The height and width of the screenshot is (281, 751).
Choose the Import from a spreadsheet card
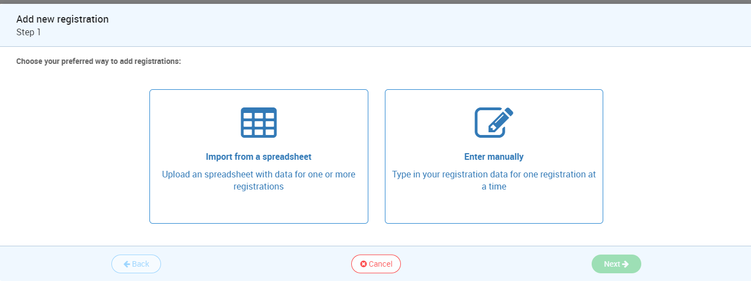click(259, 156)
